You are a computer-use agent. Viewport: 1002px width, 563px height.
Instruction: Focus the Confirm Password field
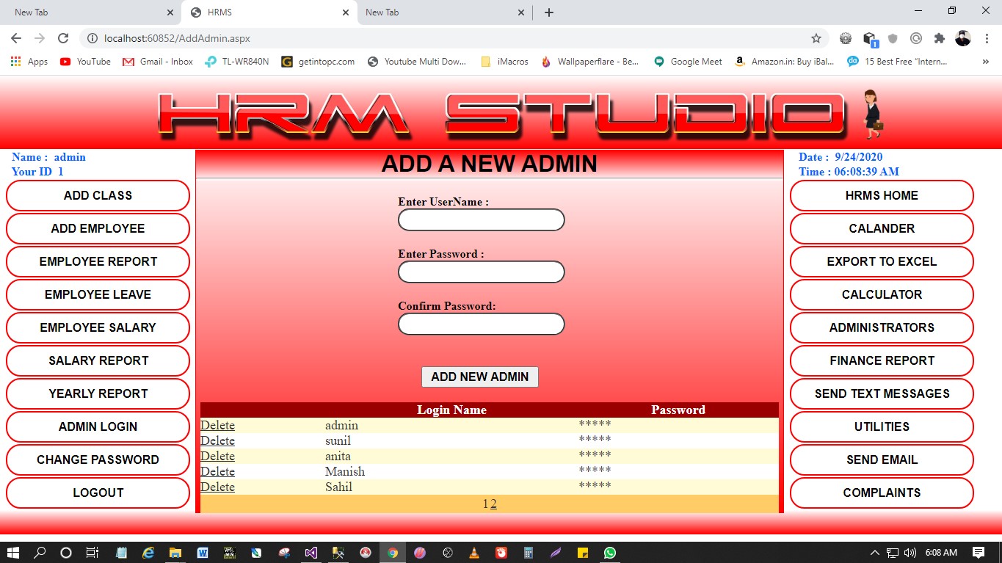[481, 324]
